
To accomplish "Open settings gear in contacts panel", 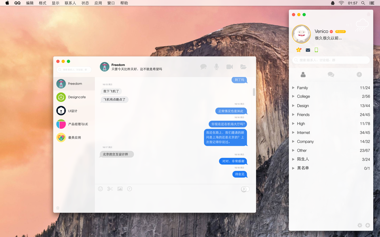I will tap(360, 226).
